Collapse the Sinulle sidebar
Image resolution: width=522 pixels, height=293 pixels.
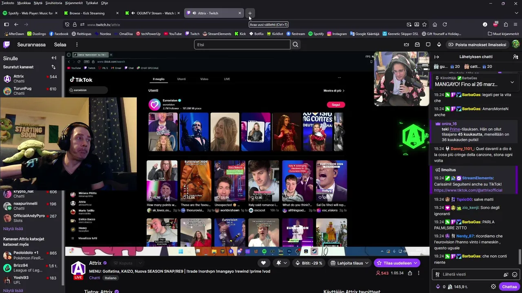click(54, 58)
